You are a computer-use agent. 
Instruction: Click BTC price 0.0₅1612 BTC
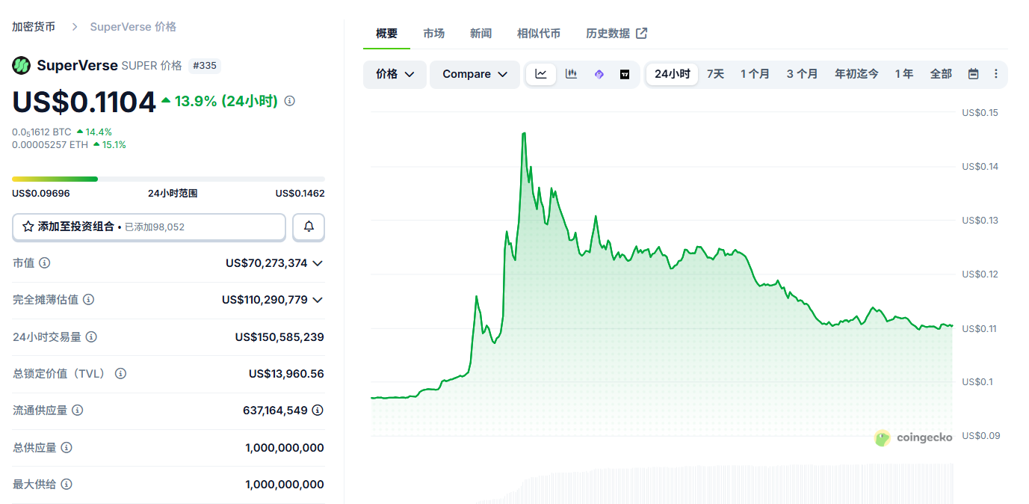41,132
